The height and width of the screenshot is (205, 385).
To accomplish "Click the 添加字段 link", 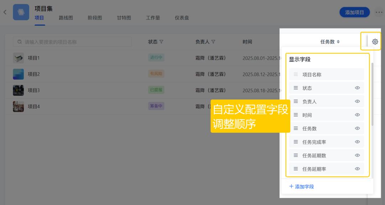I will (302, 186).
